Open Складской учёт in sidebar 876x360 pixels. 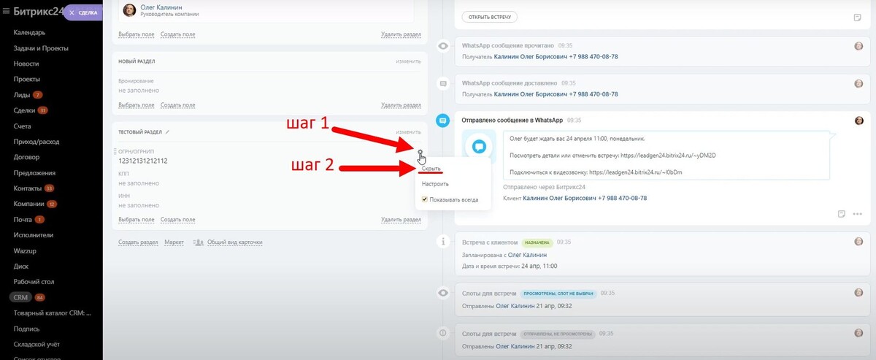pos(36,344)
